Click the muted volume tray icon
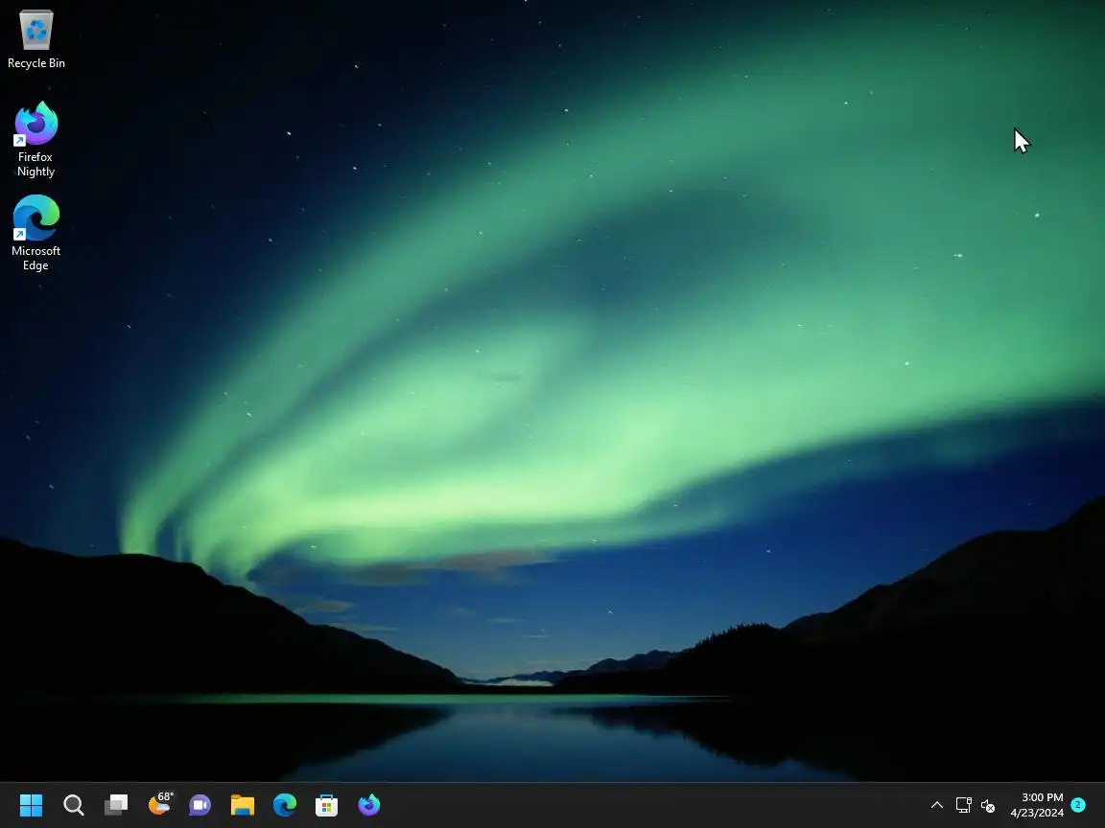The width and height of the screenshot is (1105, 828). (x=988, y=805)
